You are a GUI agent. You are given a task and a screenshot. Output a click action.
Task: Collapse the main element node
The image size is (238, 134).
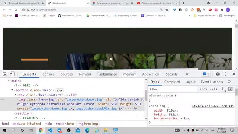click(9, 80)
